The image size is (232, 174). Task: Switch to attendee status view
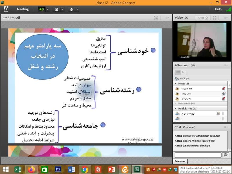pos(184,72)
